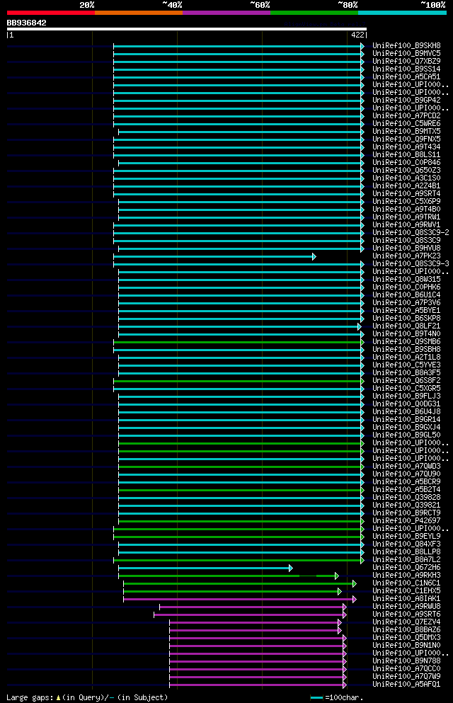This screenshot has height=703, width=453.
Task: Click the UniRef100_A3C1S0 label
Action: (406, 178)
